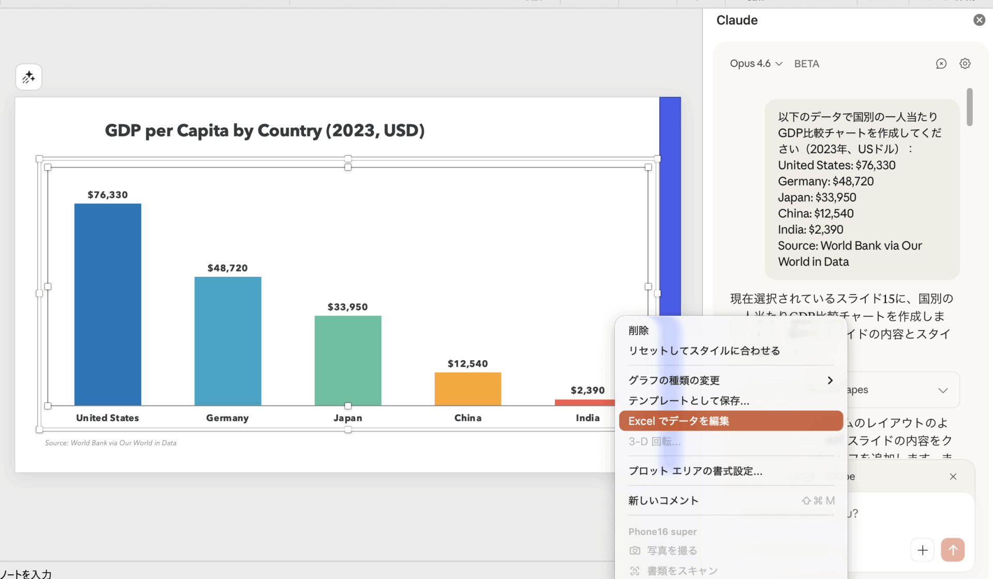Open the shapes dropdown in the Claude panel

click(942, 390)
